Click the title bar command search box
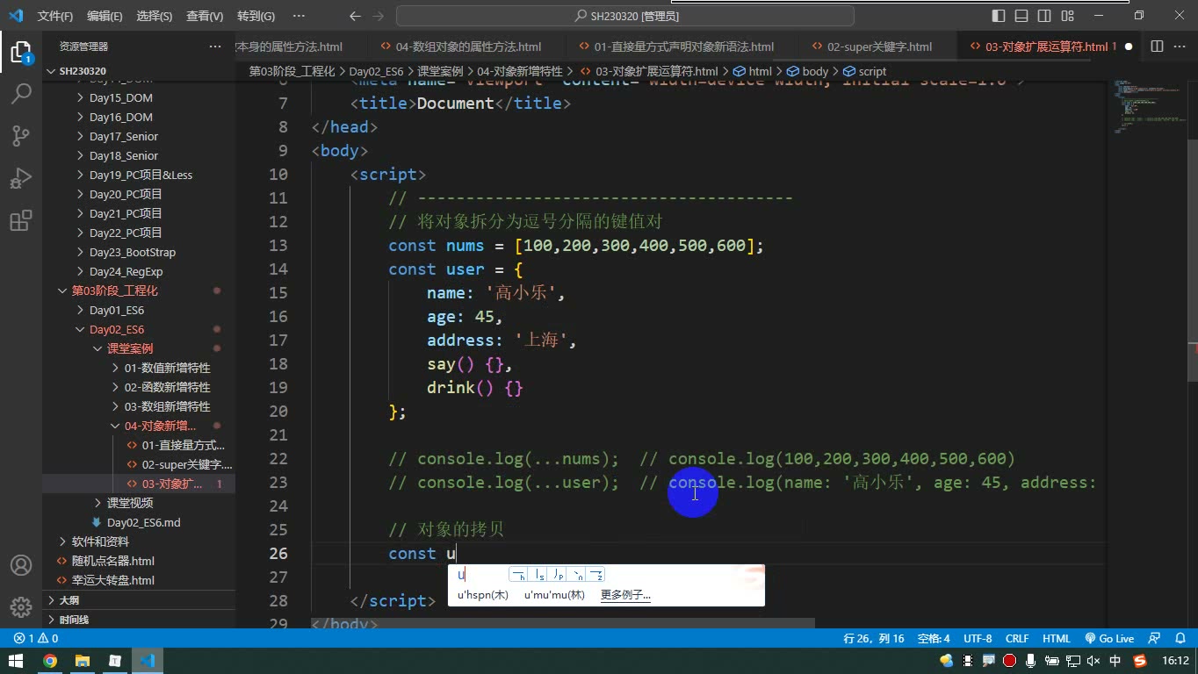Screen dimensions: 1198x674 click(625, 16)
